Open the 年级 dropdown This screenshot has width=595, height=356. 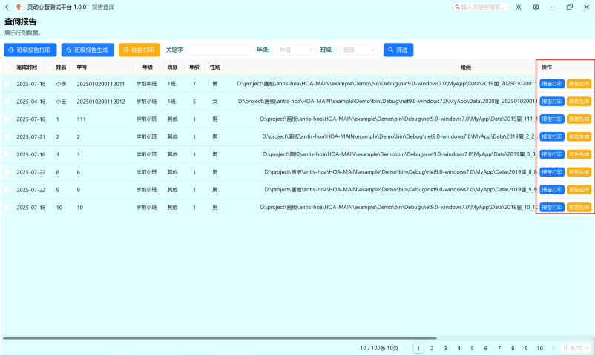tap(295, 50)
